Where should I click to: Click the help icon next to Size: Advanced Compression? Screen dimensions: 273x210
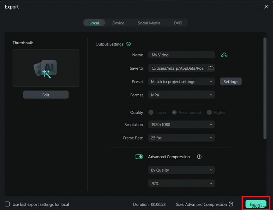230,204
